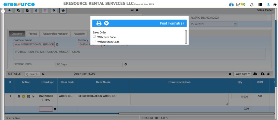Open the Relationship Manager tab
Viewport: 278px width, 120px height.
pos(55,34)
